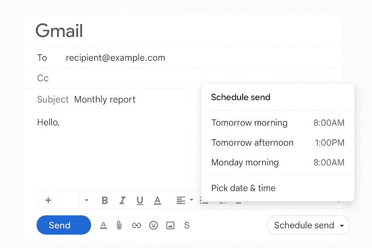Viewport: 372px width, 248px height.
Task: Click the plus icon in the formatting bar
Action: 49,200
